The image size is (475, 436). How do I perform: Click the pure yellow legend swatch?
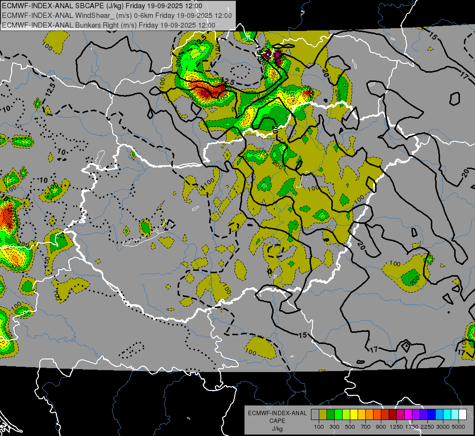coord(354,414)
